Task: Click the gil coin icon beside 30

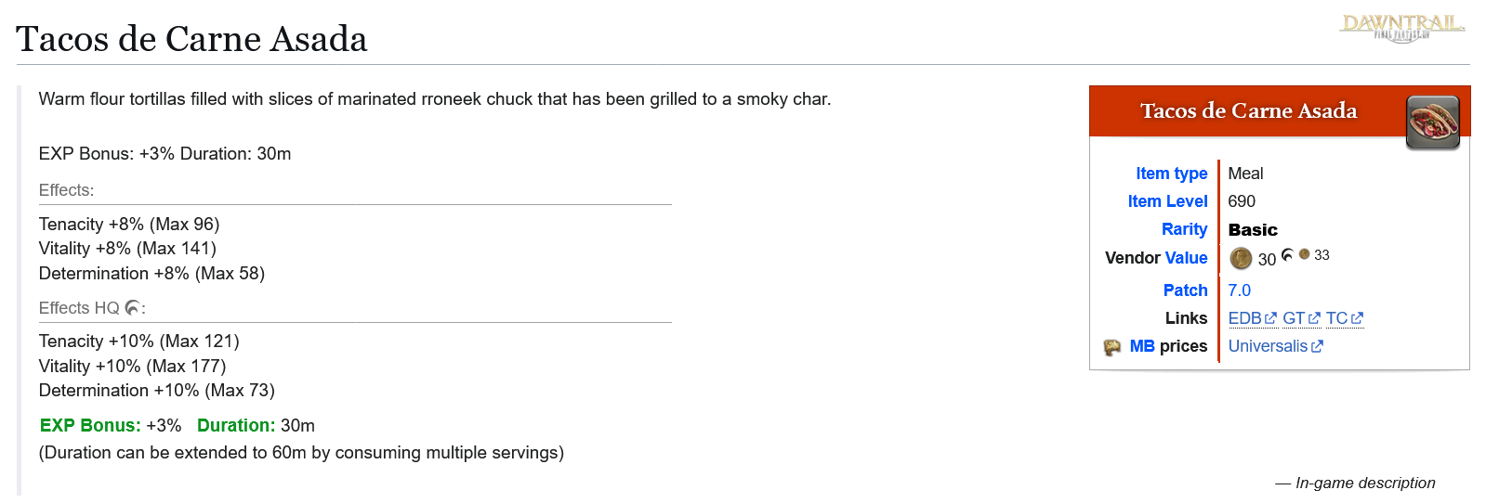Action: 1241,258
